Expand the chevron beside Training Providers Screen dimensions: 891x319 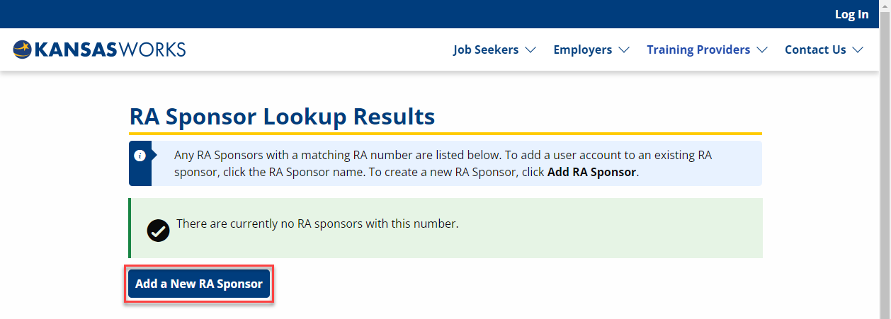point(762,50)
